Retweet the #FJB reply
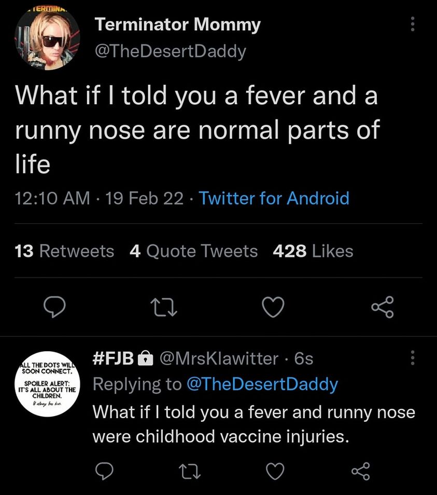This screenshot has width=437, height=495. [x=188, y=471]
